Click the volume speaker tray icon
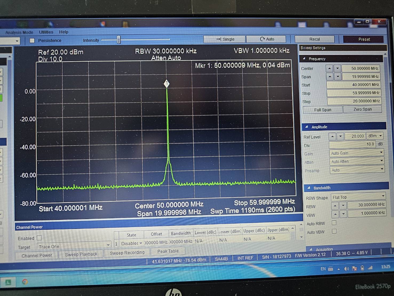Image resolution: width=394 pixels, height=296 pixels. (346, 268)
